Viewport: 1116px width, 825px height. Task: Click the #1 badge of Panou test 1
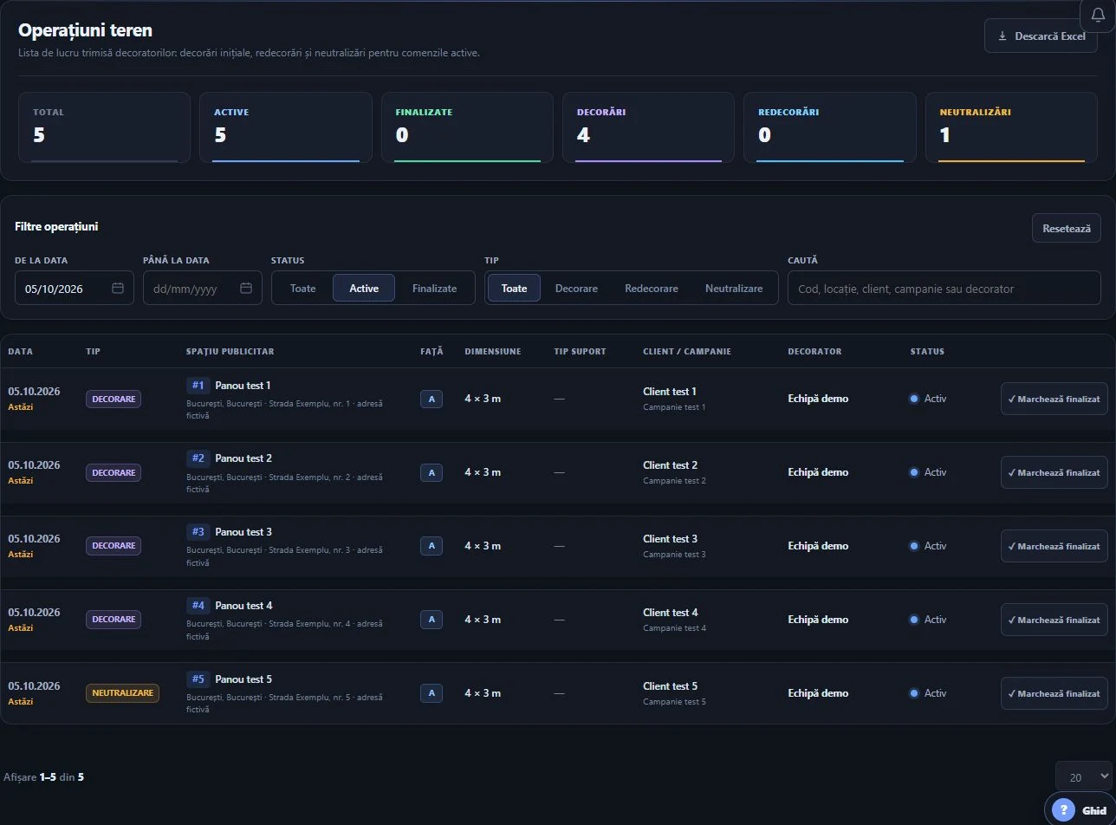click(x=198, y=385)
